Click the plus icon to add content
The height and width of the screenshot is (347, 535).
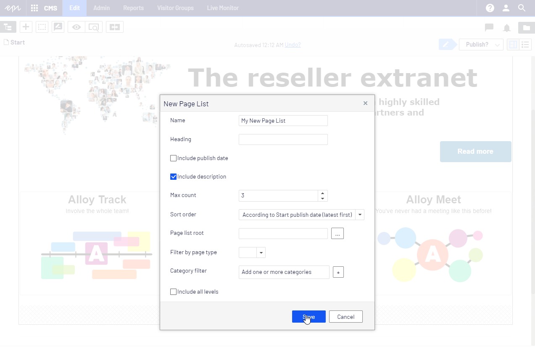26,27
